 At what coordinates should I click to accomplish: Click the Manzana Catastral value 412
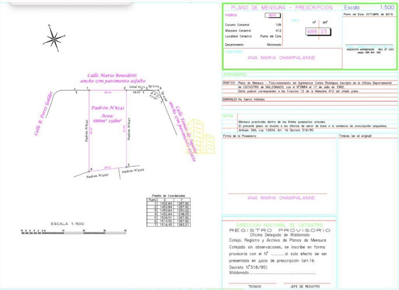coord(278,31)
